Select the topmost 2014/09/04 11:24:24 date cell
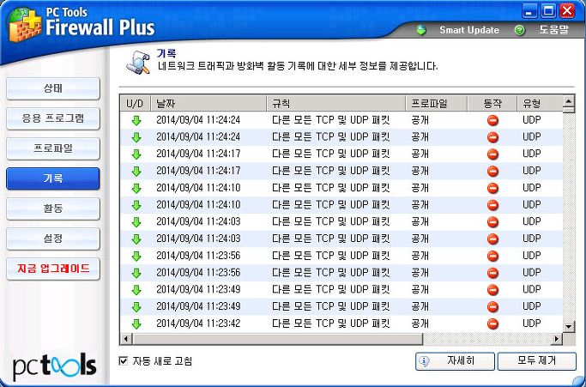586x387 pixels. tap(198, 120)
